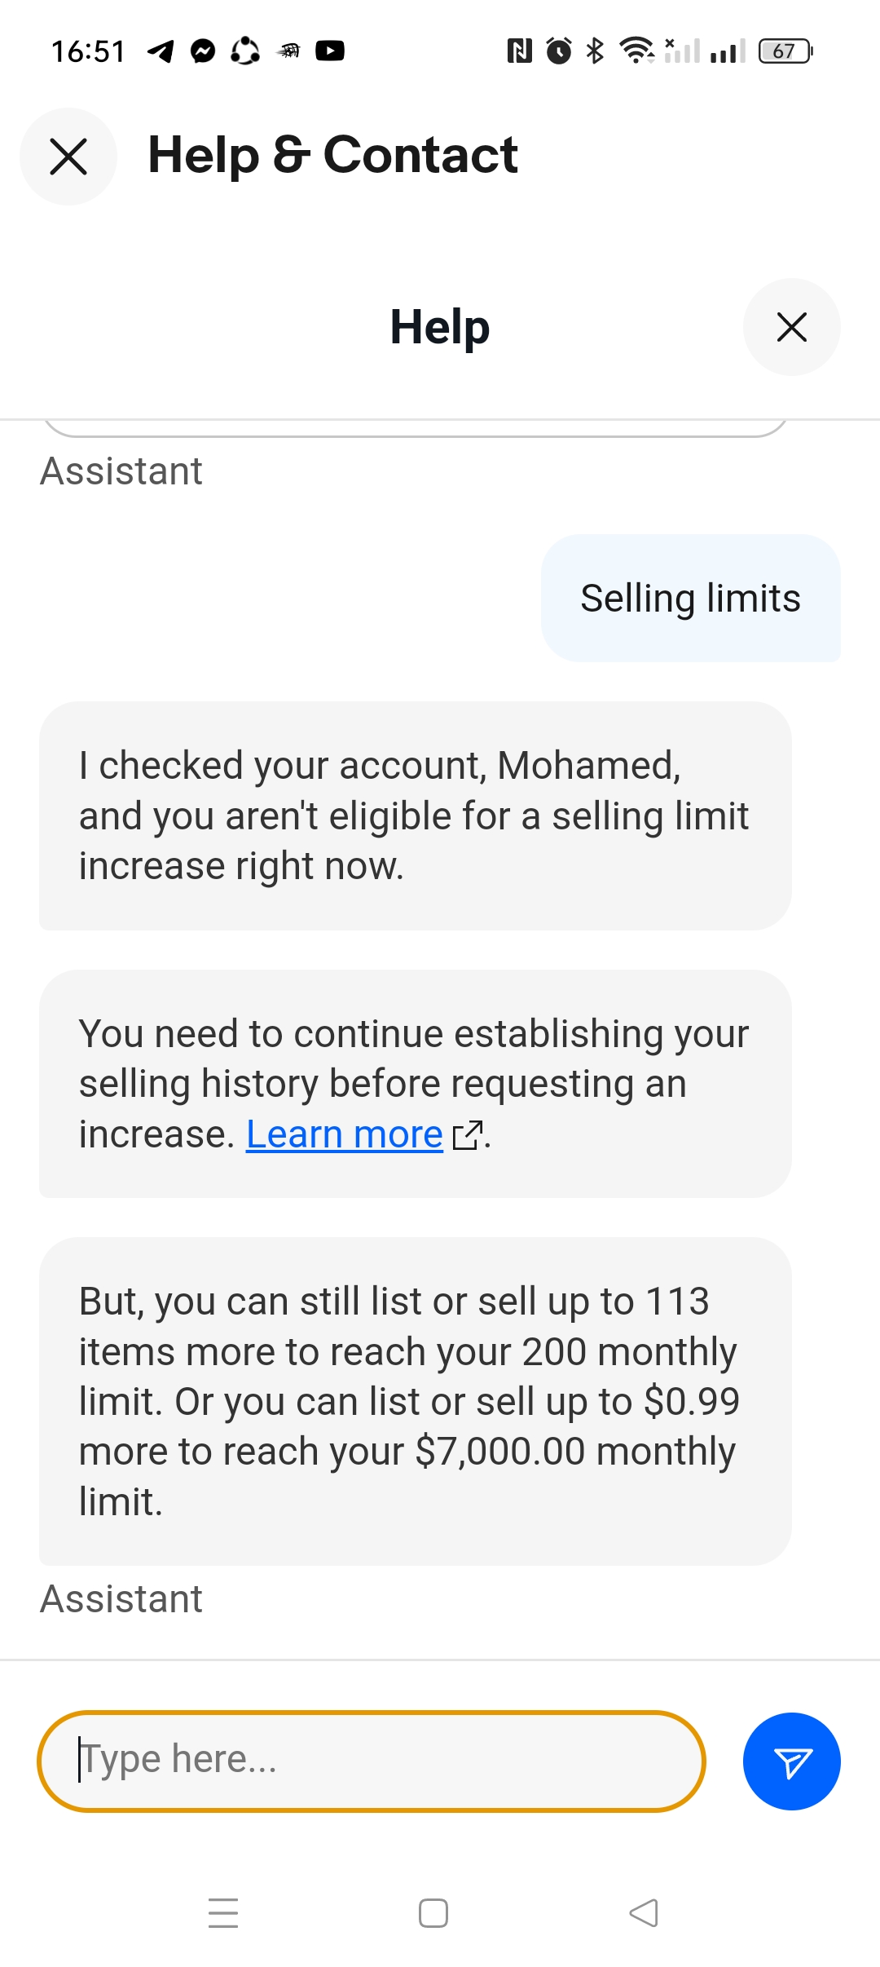The height and width of the screenshot is (1967, 880).
Task: Tap the Bluetooth status icon
Action: [596, 51]
